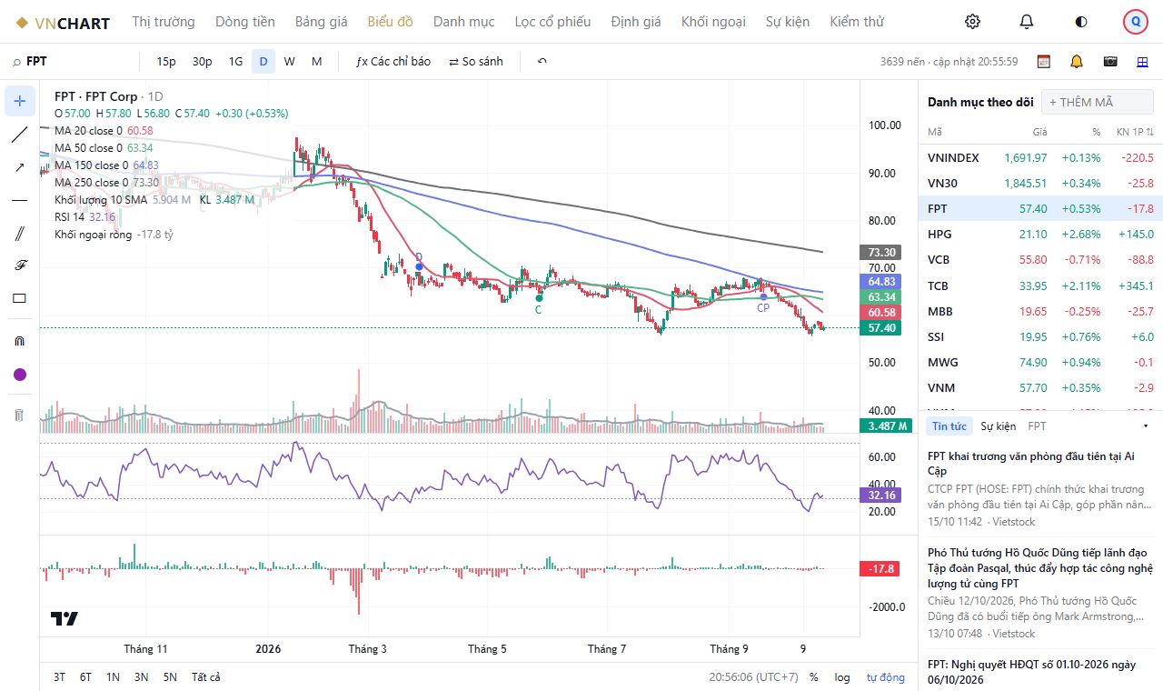Viewport: 1163px width, 691px height.
Task: Change the chart grid layout
Action: (x=1142, y=62)
